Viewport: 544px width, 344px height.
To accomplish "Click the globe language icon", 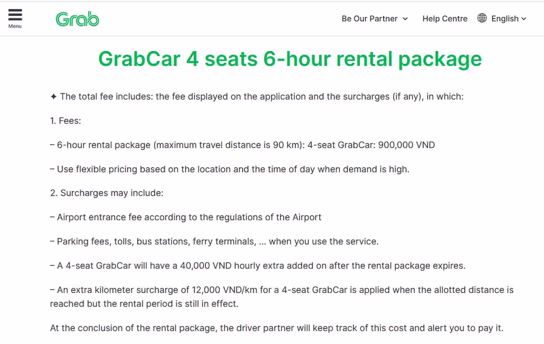I will point(482,18).
